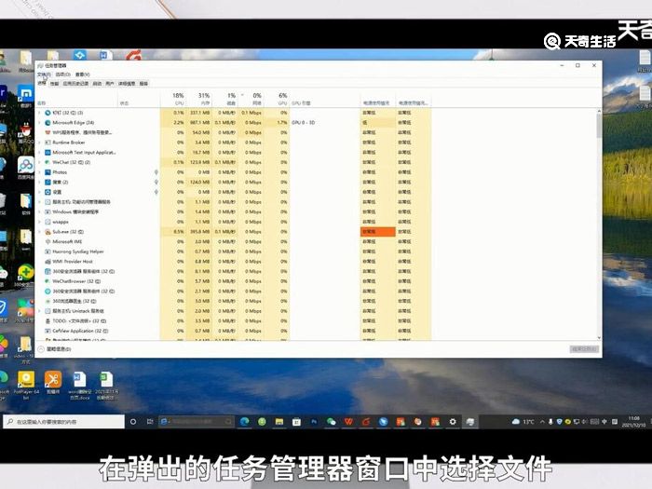Click the 设置 process gear icon
The image size is (652, 489).
click(48, 192)
